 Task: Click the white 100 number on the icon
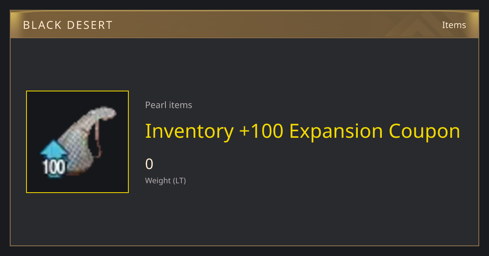[54, 167]
